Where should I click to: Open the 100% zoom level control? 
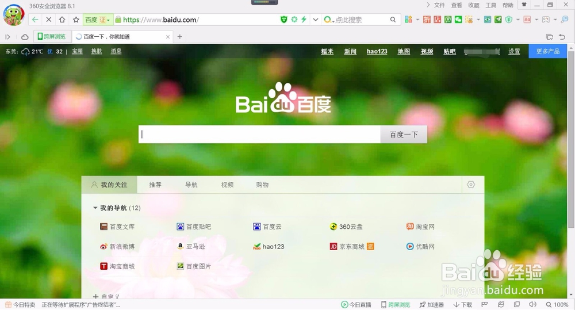[x=557, y=304]
